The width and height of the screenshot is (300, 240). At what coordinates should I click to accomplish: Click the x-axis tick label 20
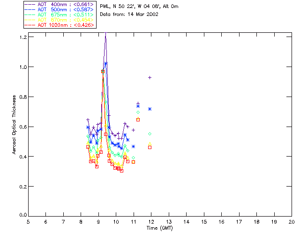click(292, 222)
